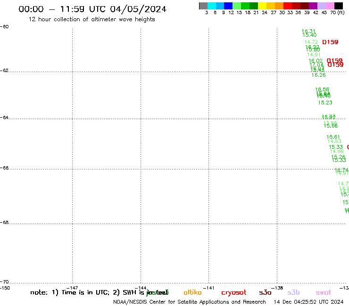349x306 pixels.
Task: Select the black swatch at the scale's end
Action: point(339,6)
